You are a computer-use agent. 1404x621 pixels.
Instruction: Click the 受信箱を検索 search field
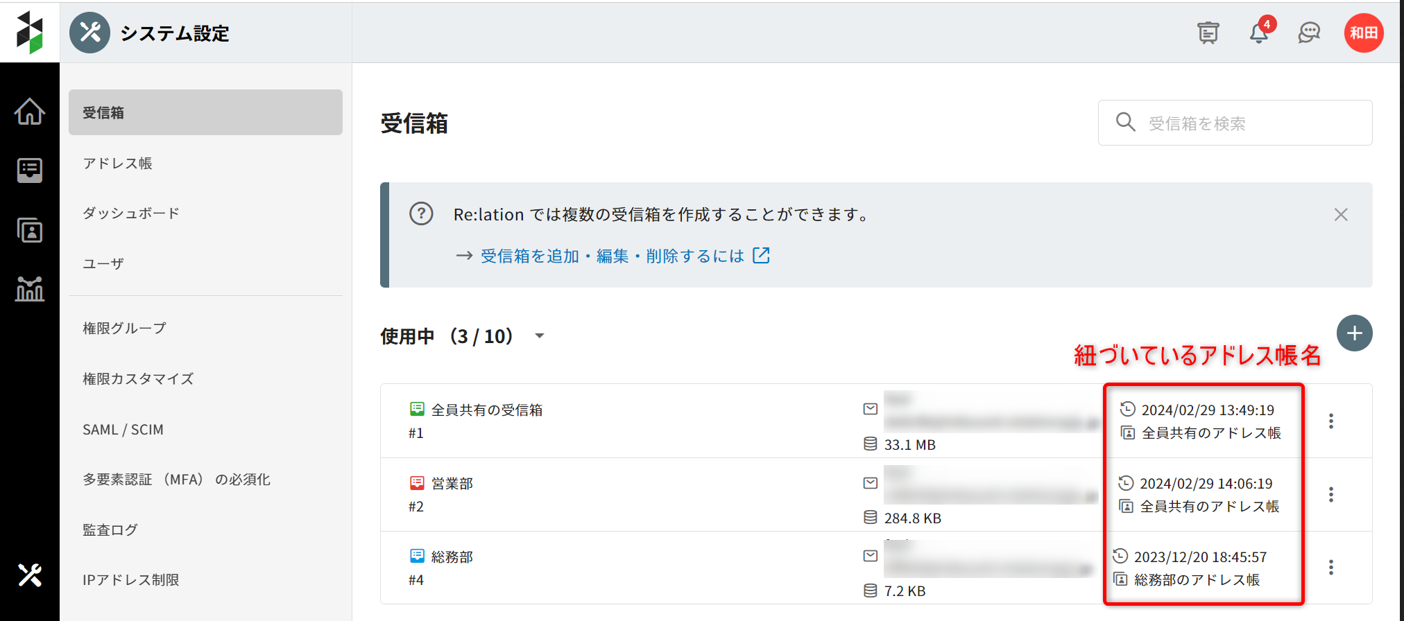[x=1235, y=123]
